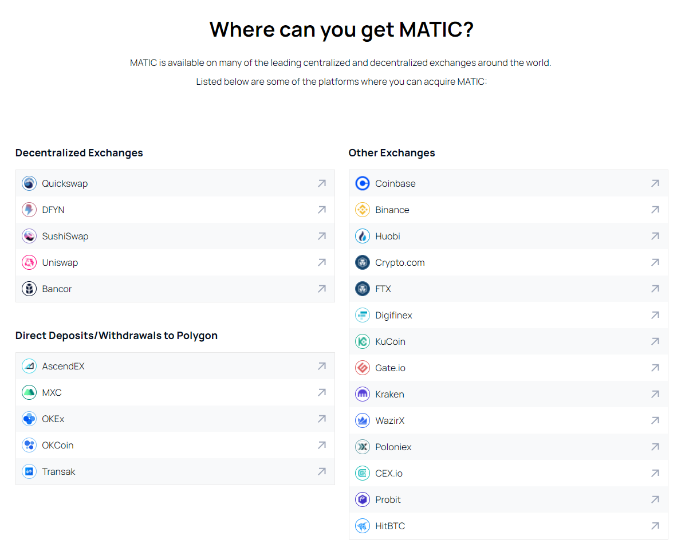Image resolution: width=681 pixels, height=551 pixels.
Task: Click the HitBTC logo icon
Action: coord(363,526)
